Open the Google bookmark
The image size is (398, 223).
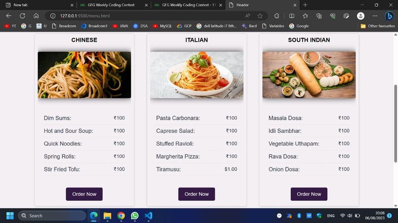(x=299, y=26)
